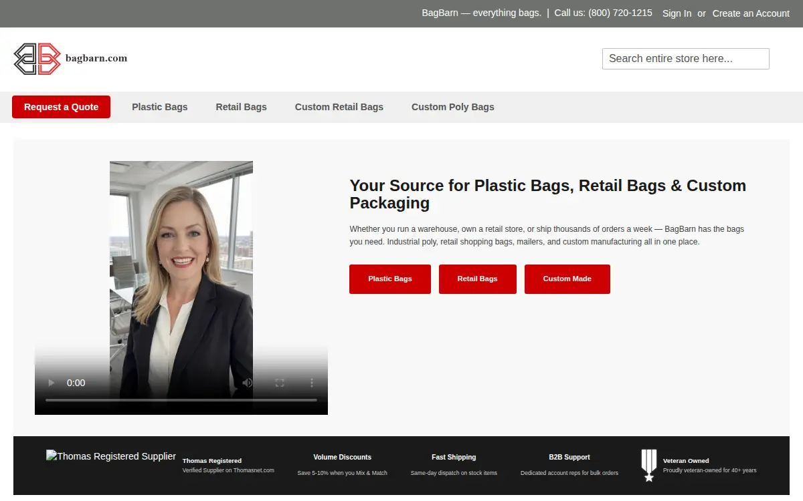Click the video progress bar

(x=181, y=400)
